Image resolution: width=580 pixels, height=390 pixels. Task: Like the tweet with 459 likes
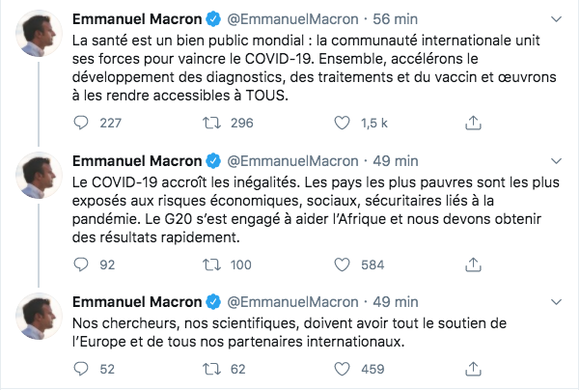pyautogui.click(x=341, y=368)
